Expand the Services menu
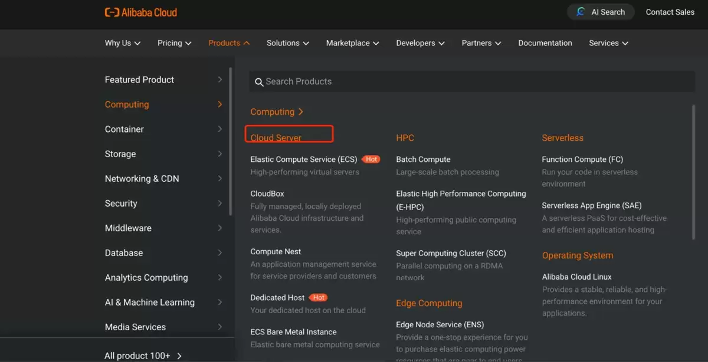Viewport: 708px width, 362px height. point(609,43)
